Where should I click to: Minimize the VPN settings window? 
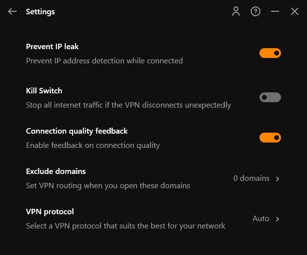275,11
